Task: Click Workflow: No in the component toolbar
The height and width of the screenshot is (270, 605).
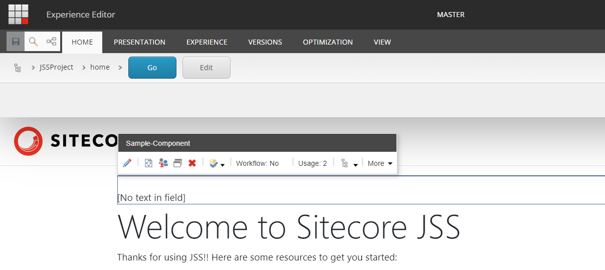Action: point(258,163)
